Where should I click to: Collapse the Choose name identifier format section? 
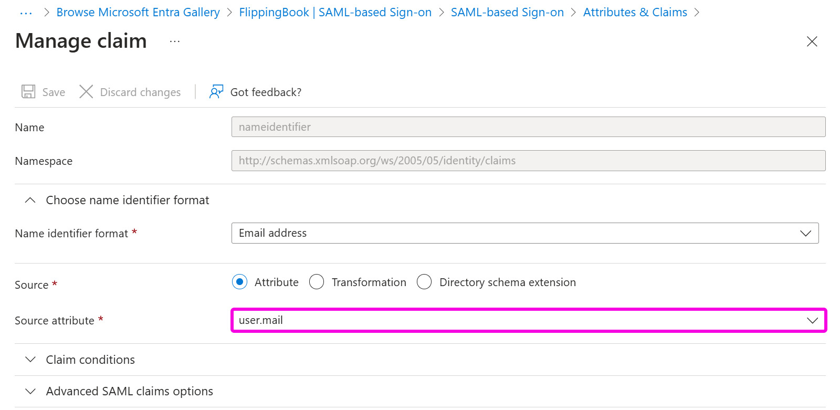point(30,199)
